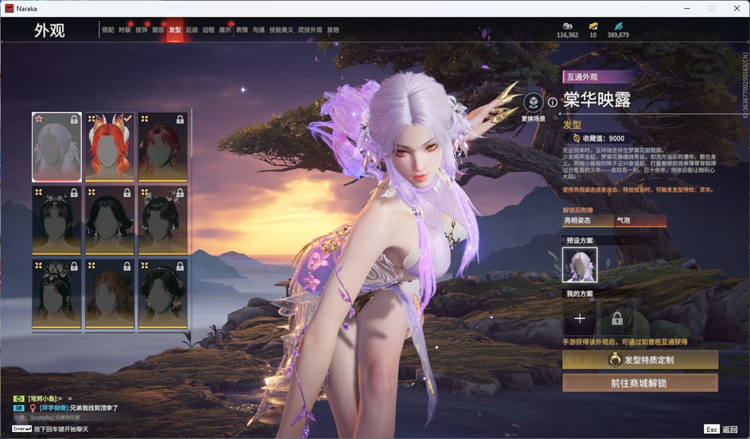Select the black hairstyle with flower crown
This screenshot has height=439, width=750.
pos(56,220)
